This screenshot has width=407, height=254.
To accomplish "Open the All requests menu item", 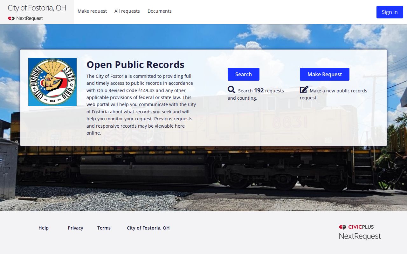I will coord(127,11).
